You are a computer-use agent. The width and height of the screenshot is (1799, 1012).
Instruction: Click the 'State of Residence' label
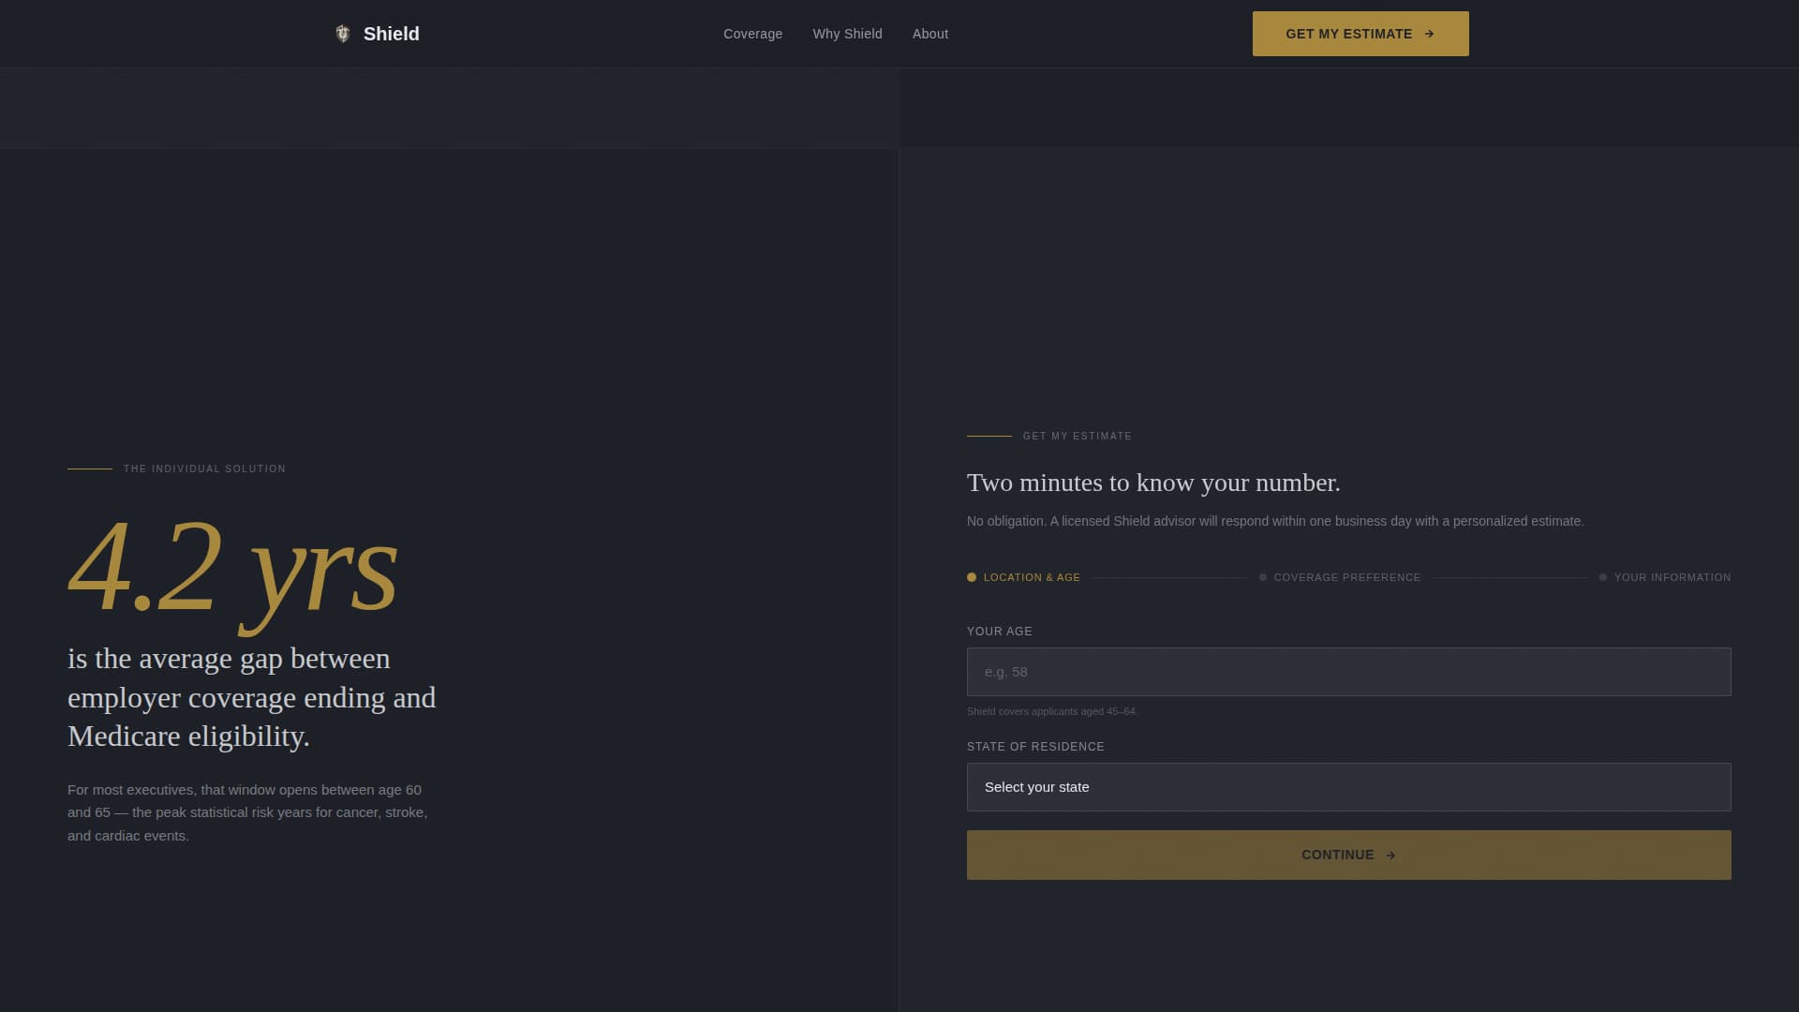pos(1035,747)
